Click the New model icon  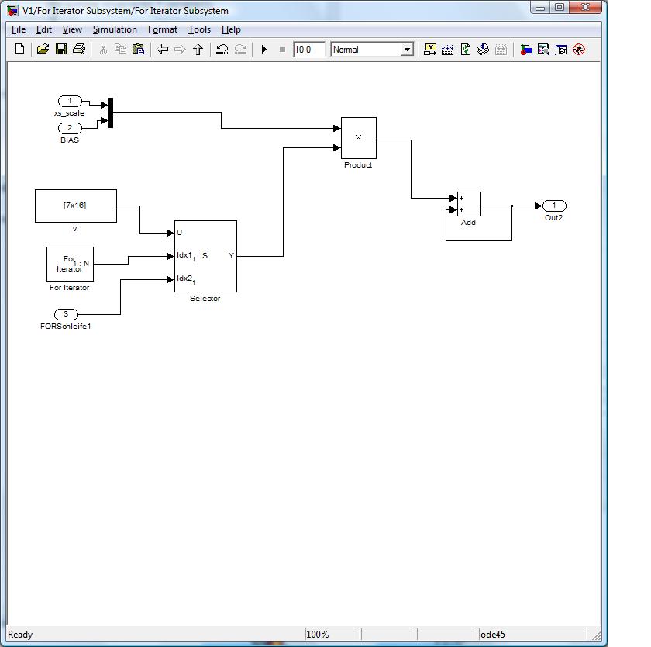pyautogui.click(x=20, y=49)
